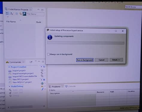Click the search icon beside File Name field
Screen dimensions: 142x112
[x=24, y=14]
